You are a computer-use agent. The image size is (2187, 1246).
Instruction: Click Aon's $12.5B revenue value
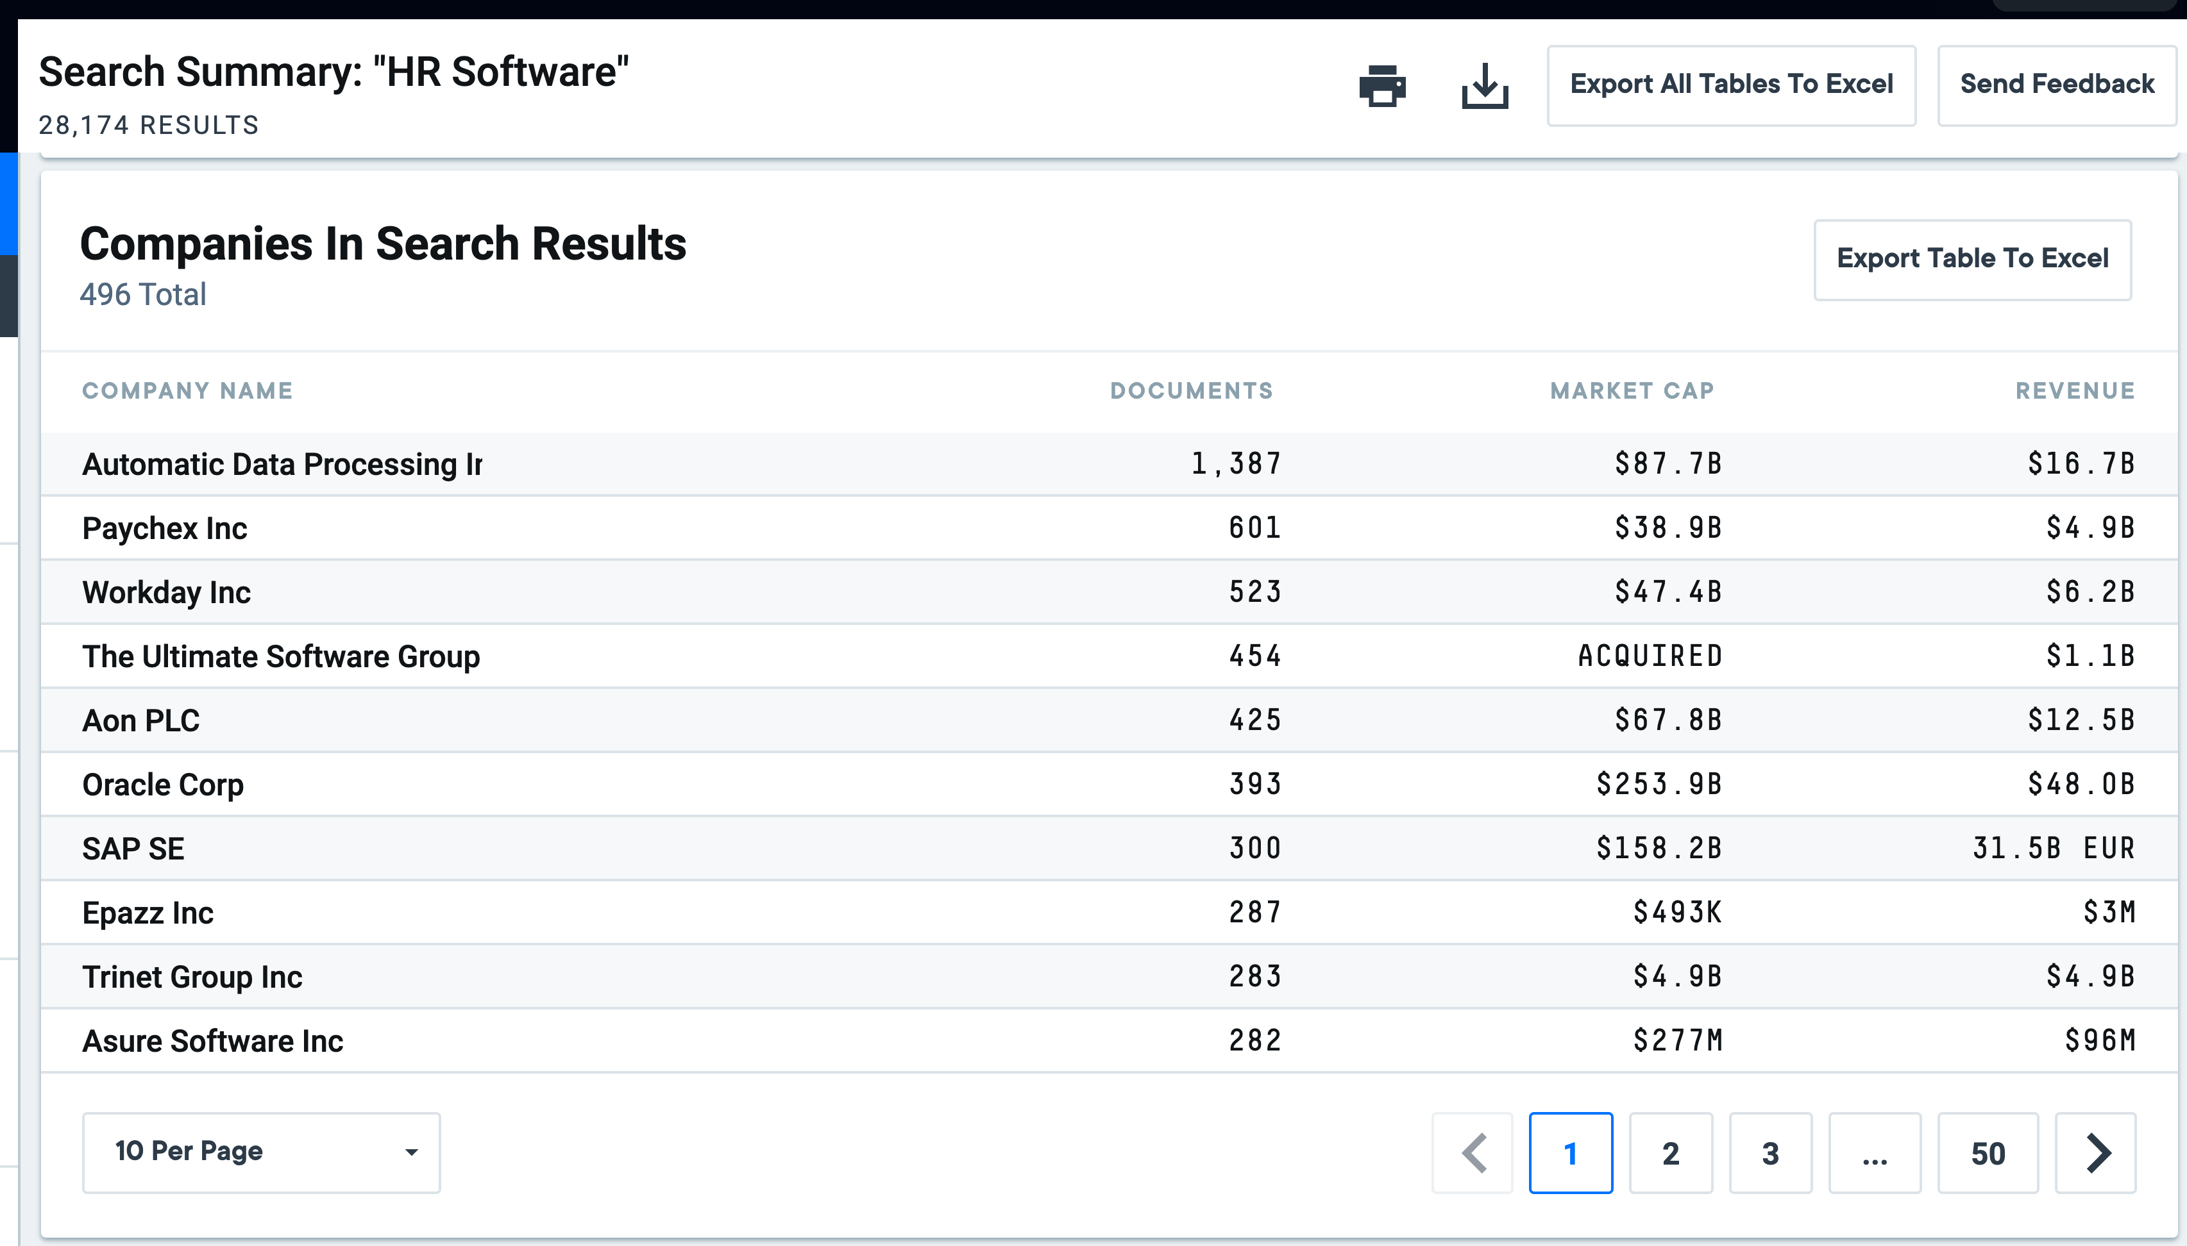tap(2081, 720)
